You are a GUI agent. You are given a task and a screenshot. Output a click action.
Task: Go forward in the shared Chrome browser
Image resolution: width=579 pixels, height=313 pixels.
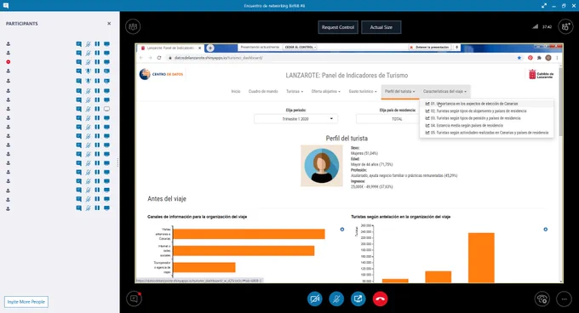coord(150,58)
